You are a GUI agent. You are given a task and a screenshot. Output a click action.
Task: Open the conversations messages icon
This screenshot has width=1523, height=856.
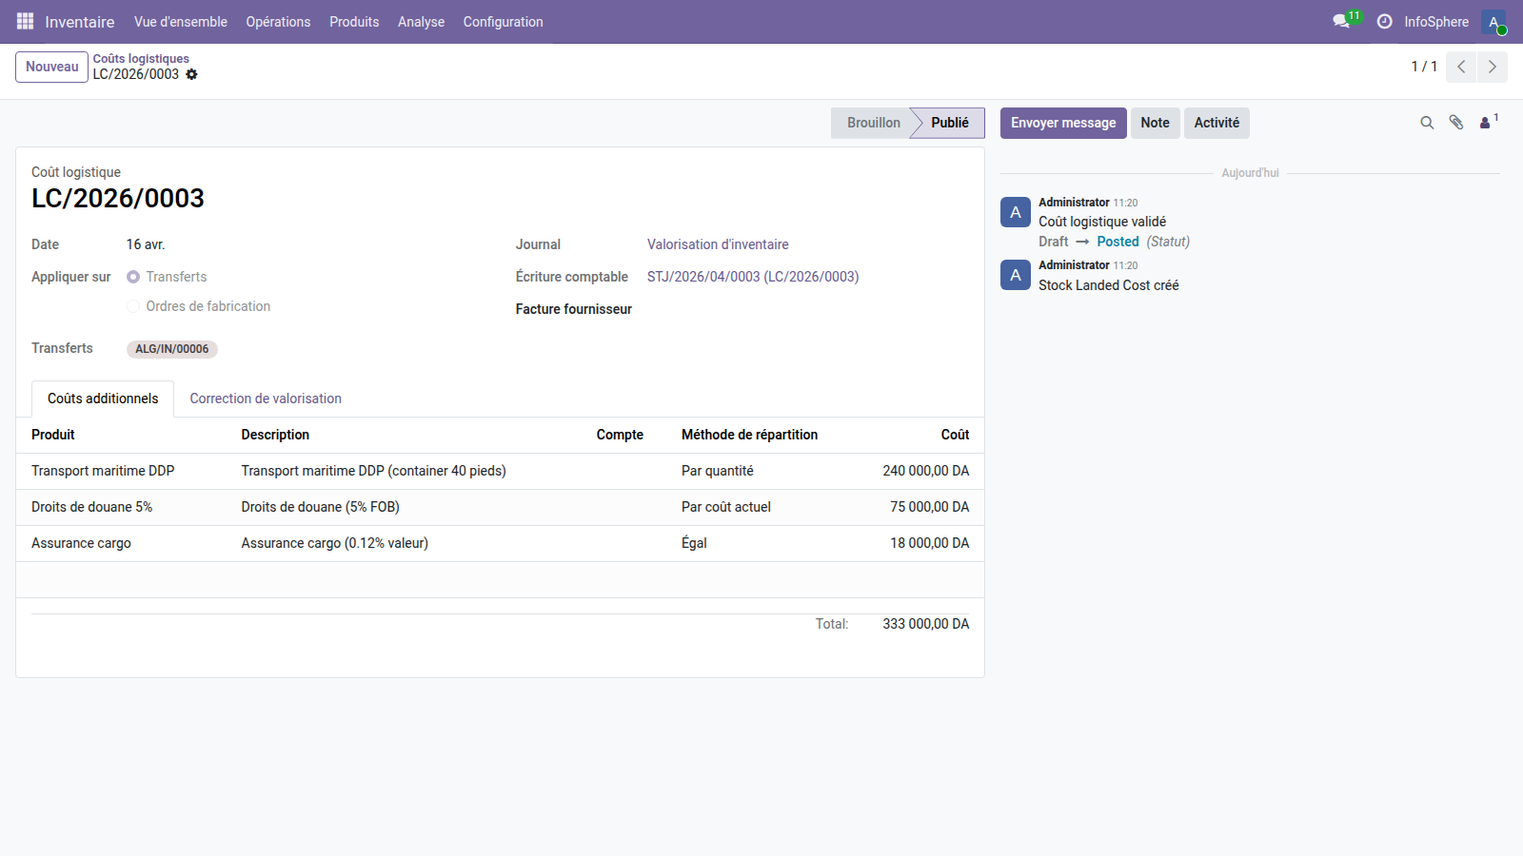(x=1341, y=21)
